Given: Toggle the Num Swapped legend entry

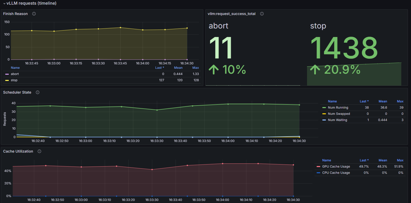Looking at the screenshot, I should (339, 114).
